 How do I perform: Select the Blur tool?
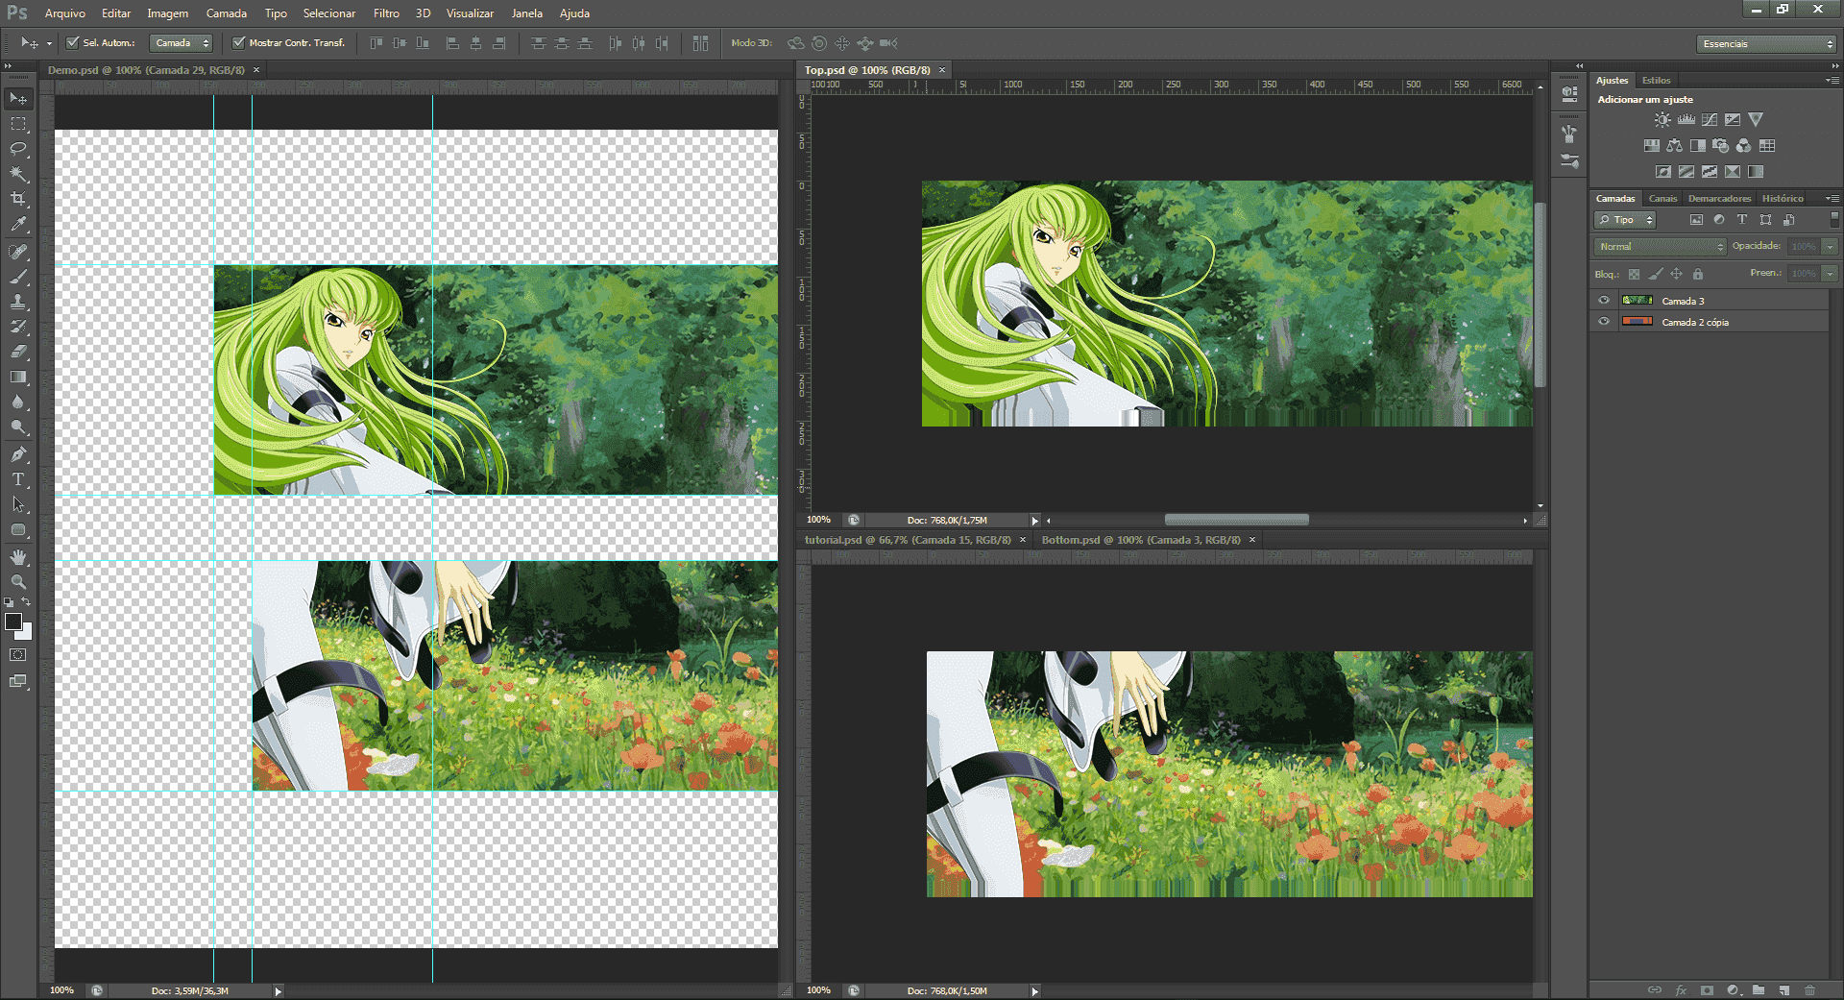click(18, 402)
